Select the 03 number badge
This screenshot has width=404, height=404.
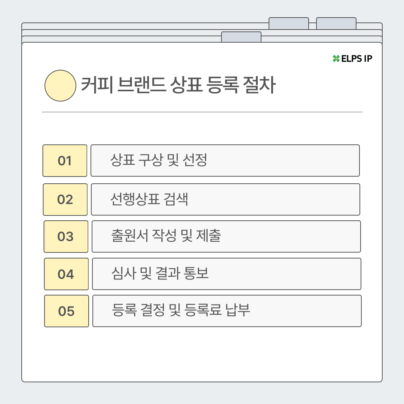click(x=66, y=236)
